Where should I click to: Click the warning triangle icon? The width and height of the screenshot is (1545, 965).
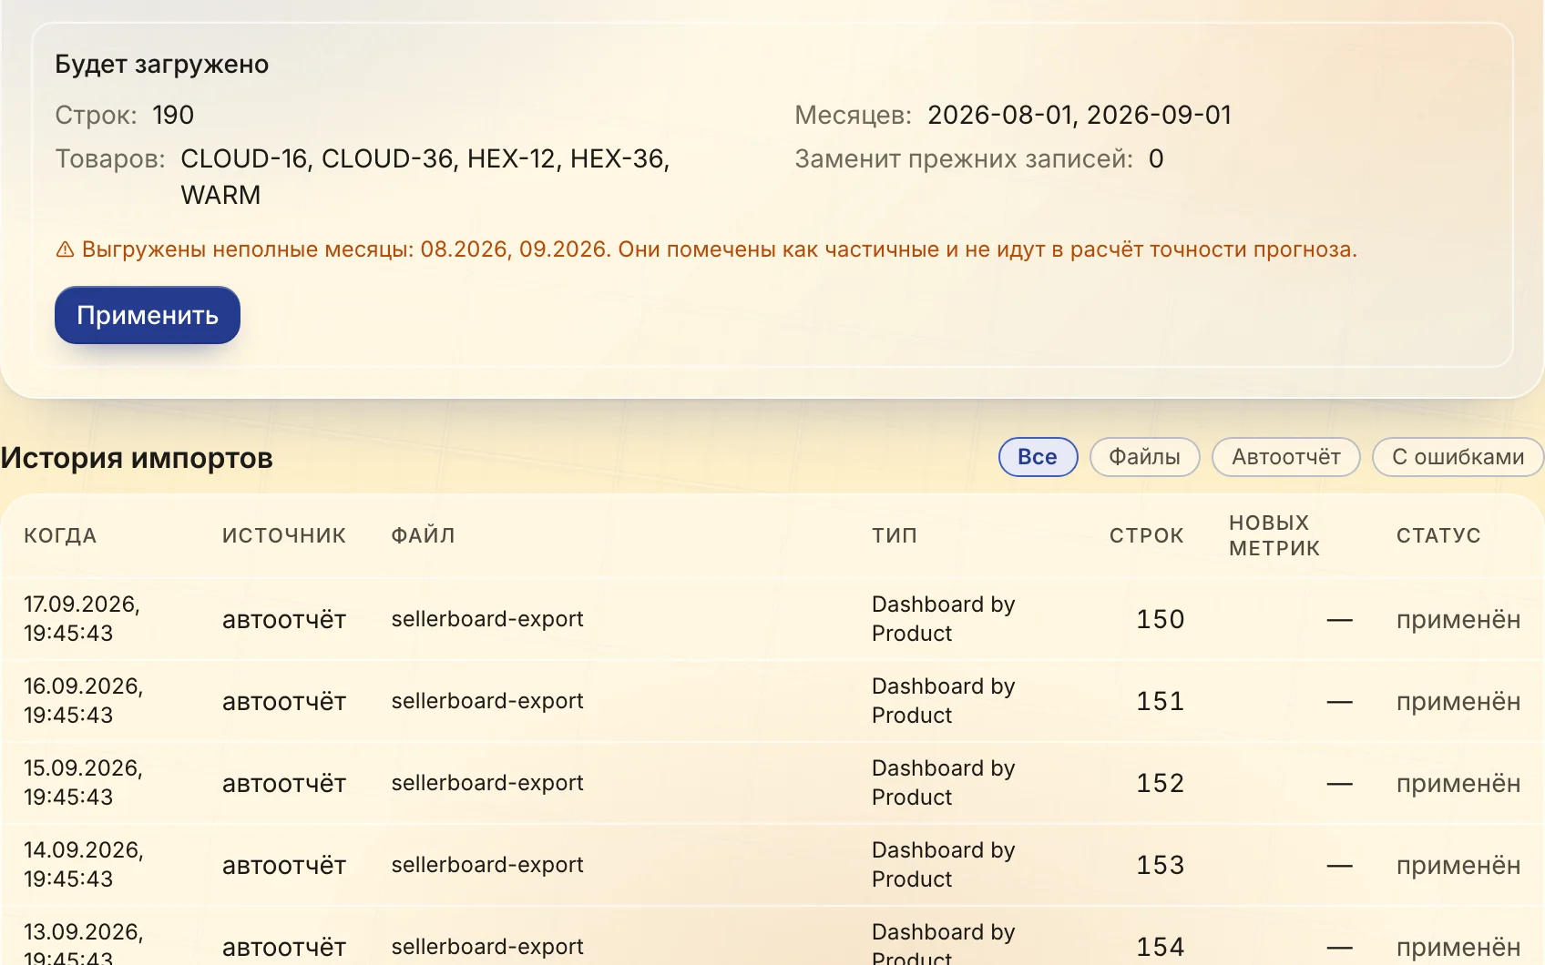(65, 249)
